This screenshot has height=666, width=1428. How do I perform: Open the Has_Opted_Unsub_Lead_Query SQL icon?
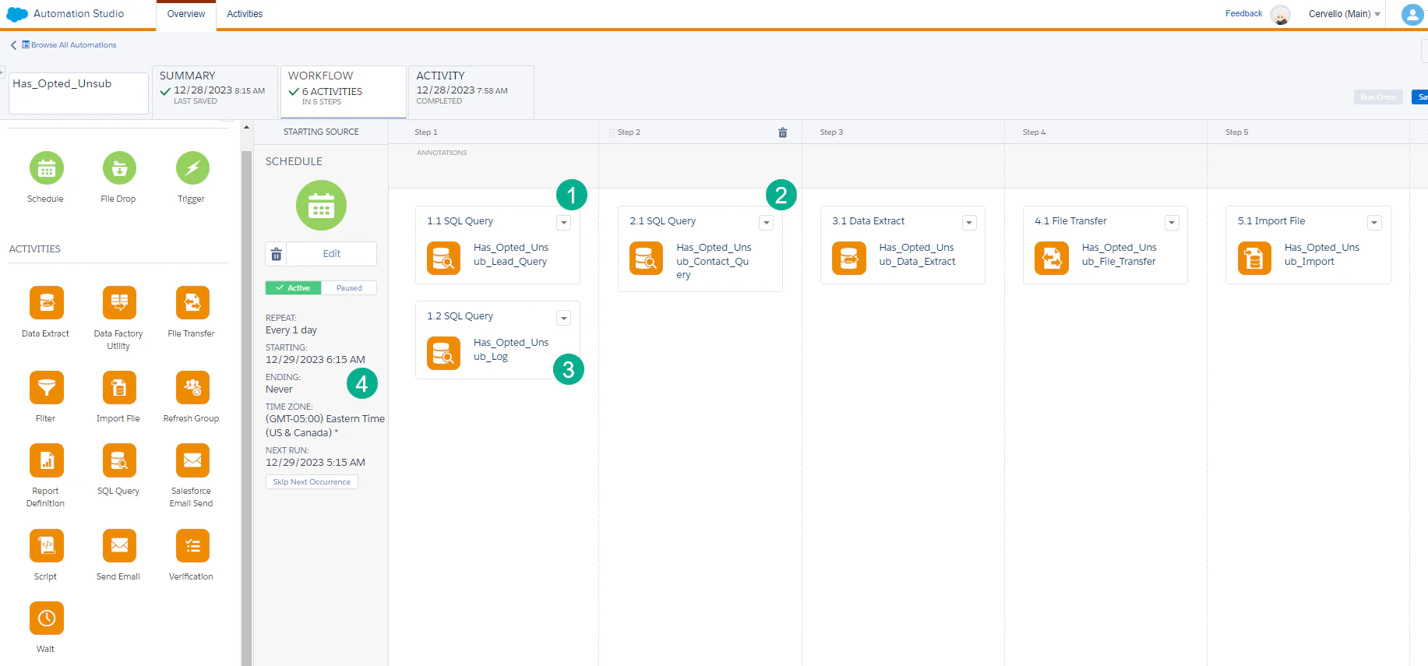(x=444, y=259)
